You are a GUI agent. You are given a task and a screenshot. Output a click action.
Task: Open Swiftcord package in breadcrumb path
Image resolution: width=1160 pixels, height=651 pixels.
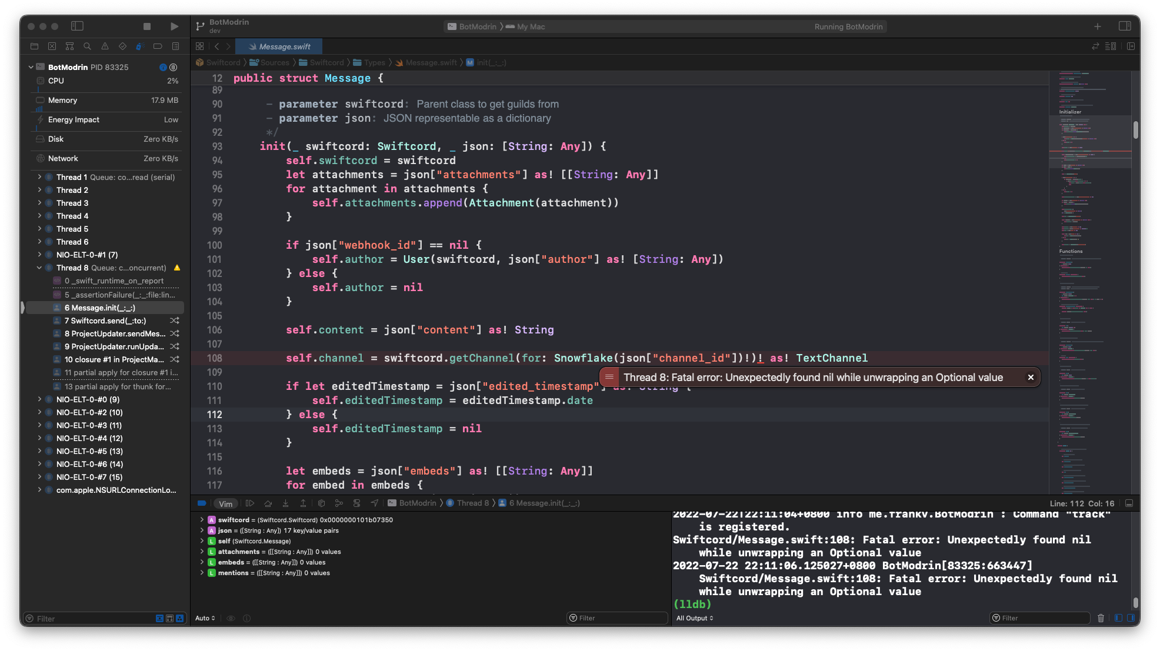tap(218, 62)
